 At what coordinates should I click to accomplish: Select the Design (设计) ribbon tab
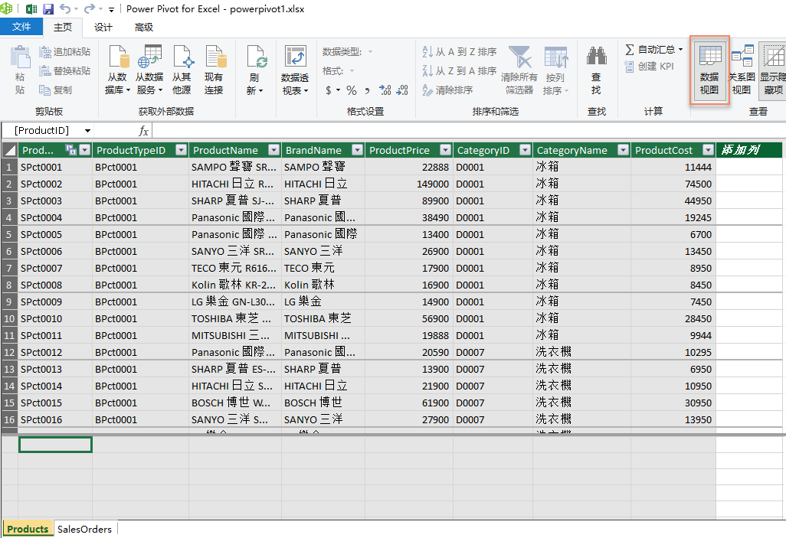pyautogui.click(x=103, y=27)
